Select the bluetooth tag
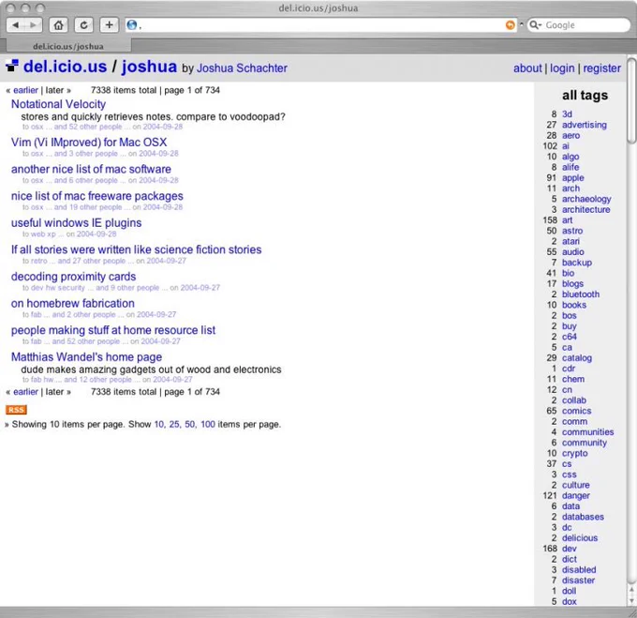This screenshot has width=637, height=618. tap(581, 294)
